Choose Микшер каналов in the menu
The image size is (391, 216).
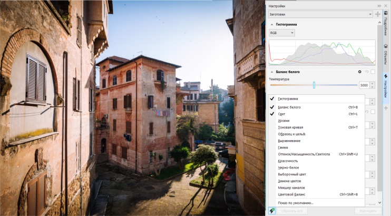[291, 188]
